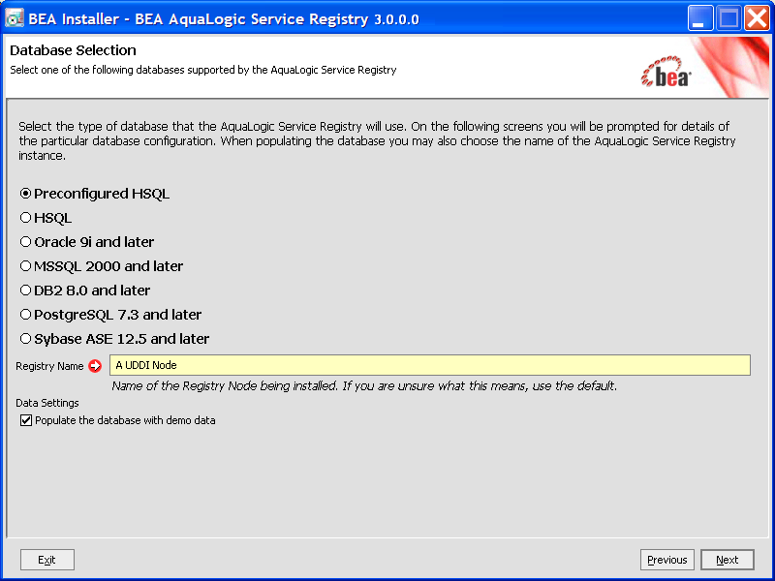Proceed with the Next button
The height and width of the screenshot is (581, 775).
(728, 560)
